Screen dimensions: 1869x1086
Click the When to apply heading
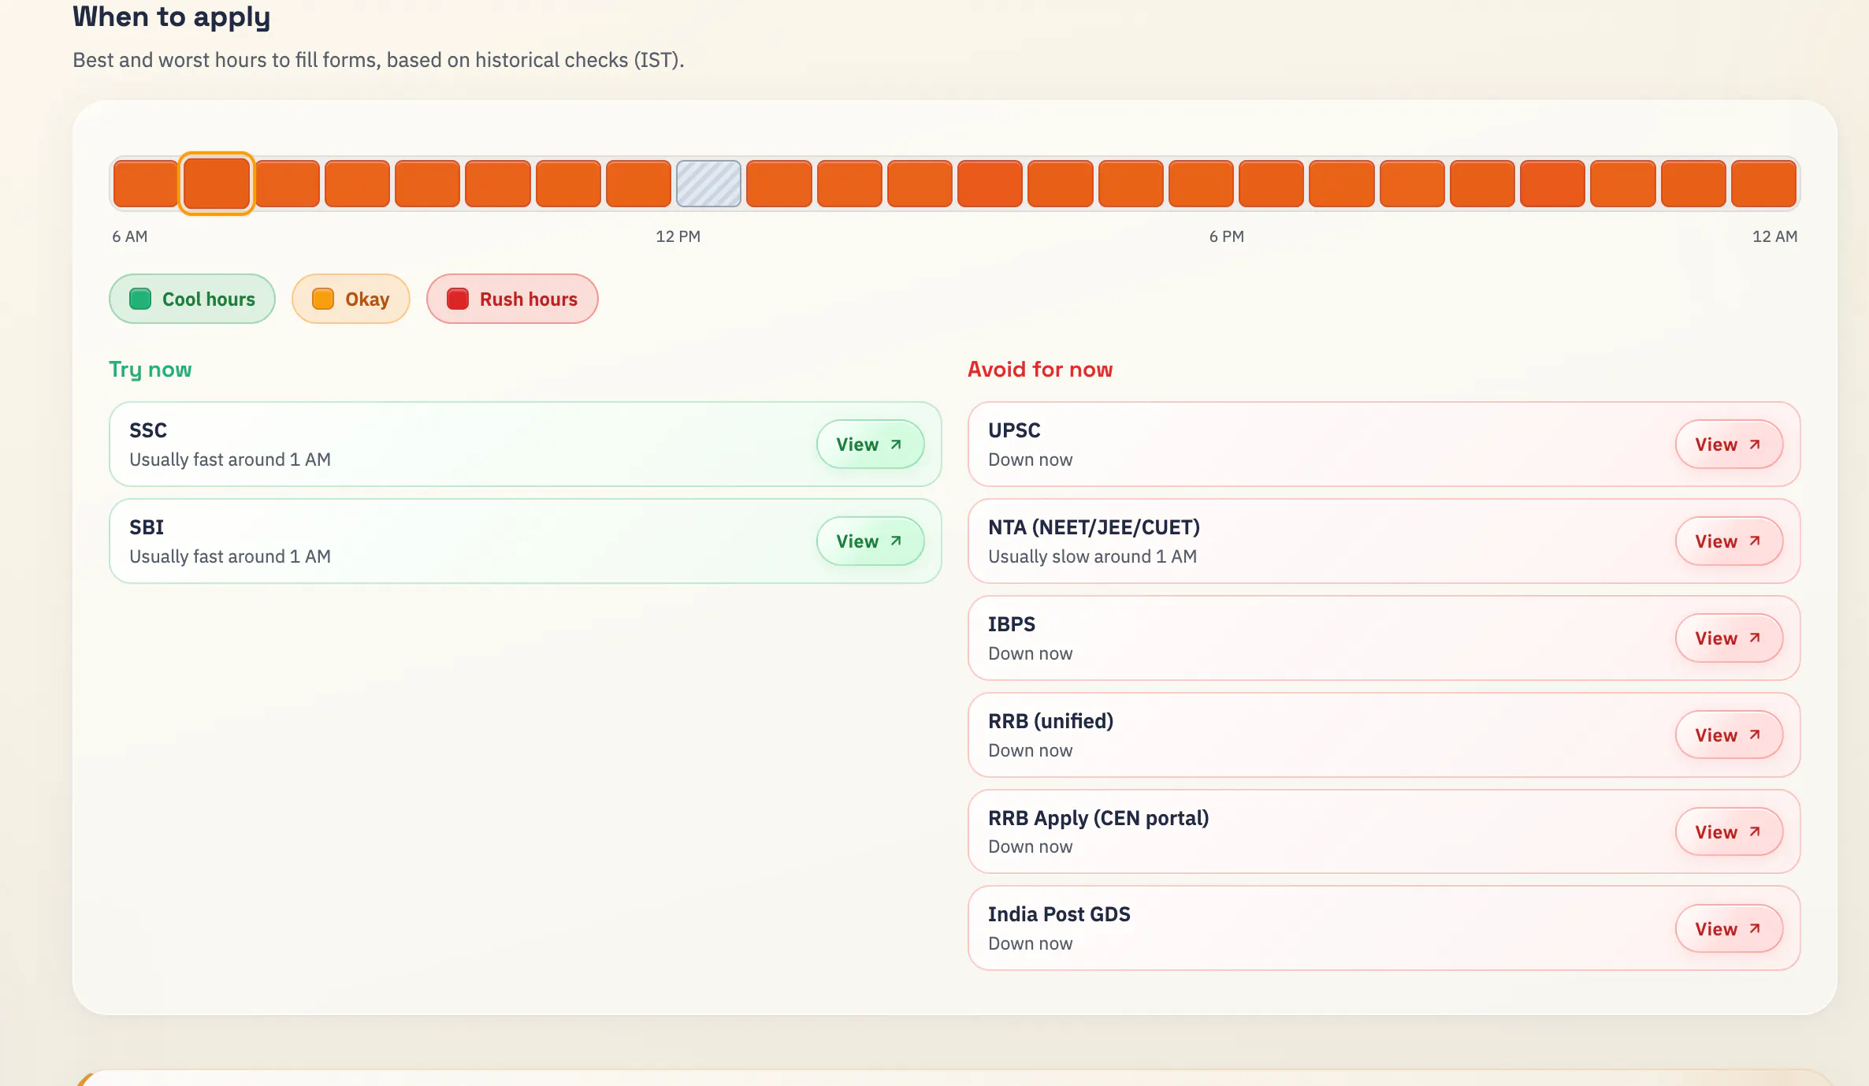pyautogui.click(x=172, y=17)
